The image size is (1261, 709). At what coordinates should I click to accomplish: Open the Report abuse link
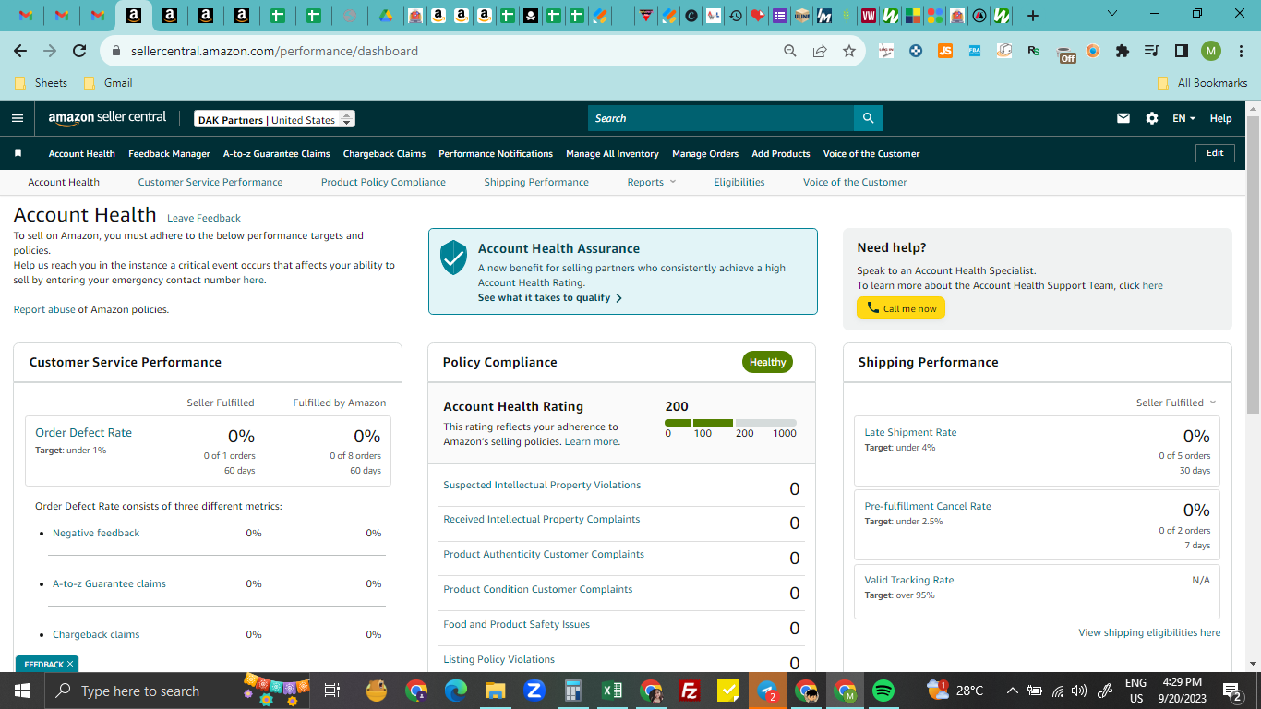pyautogui.click(x=44, y=309)
